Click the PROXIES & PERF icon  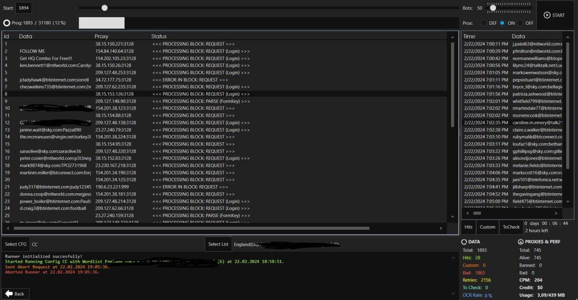[x=521, y=242]
